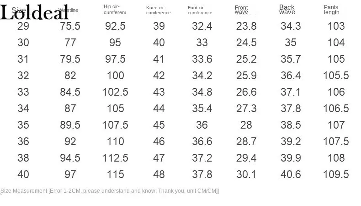Select size 40 row label

tap(23, 174)
